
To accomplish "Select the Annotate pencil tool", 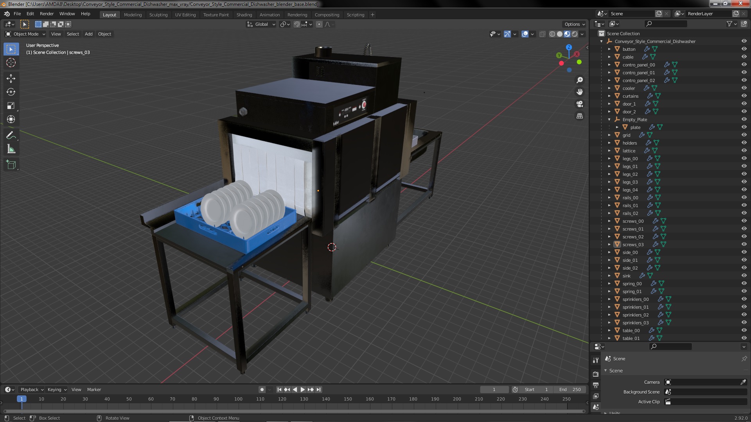I will click(11, 136).
